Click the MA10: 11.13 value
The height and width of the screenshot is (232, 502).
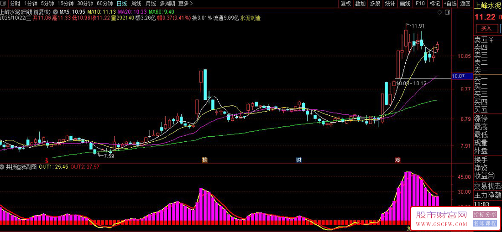tap(101, 12)
